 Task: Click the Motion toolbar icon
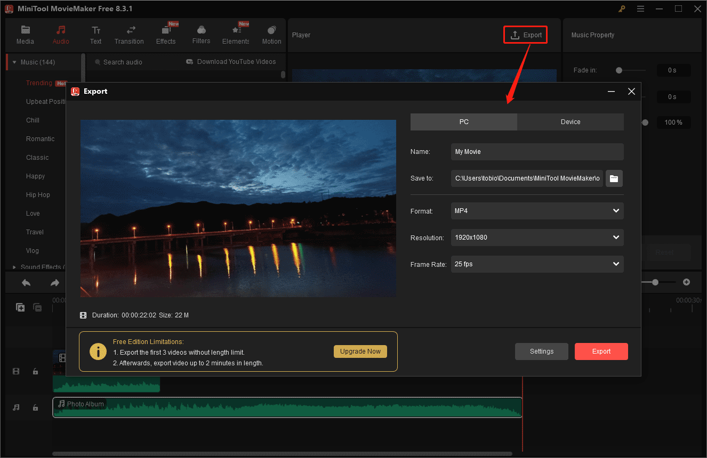(271, 30)
